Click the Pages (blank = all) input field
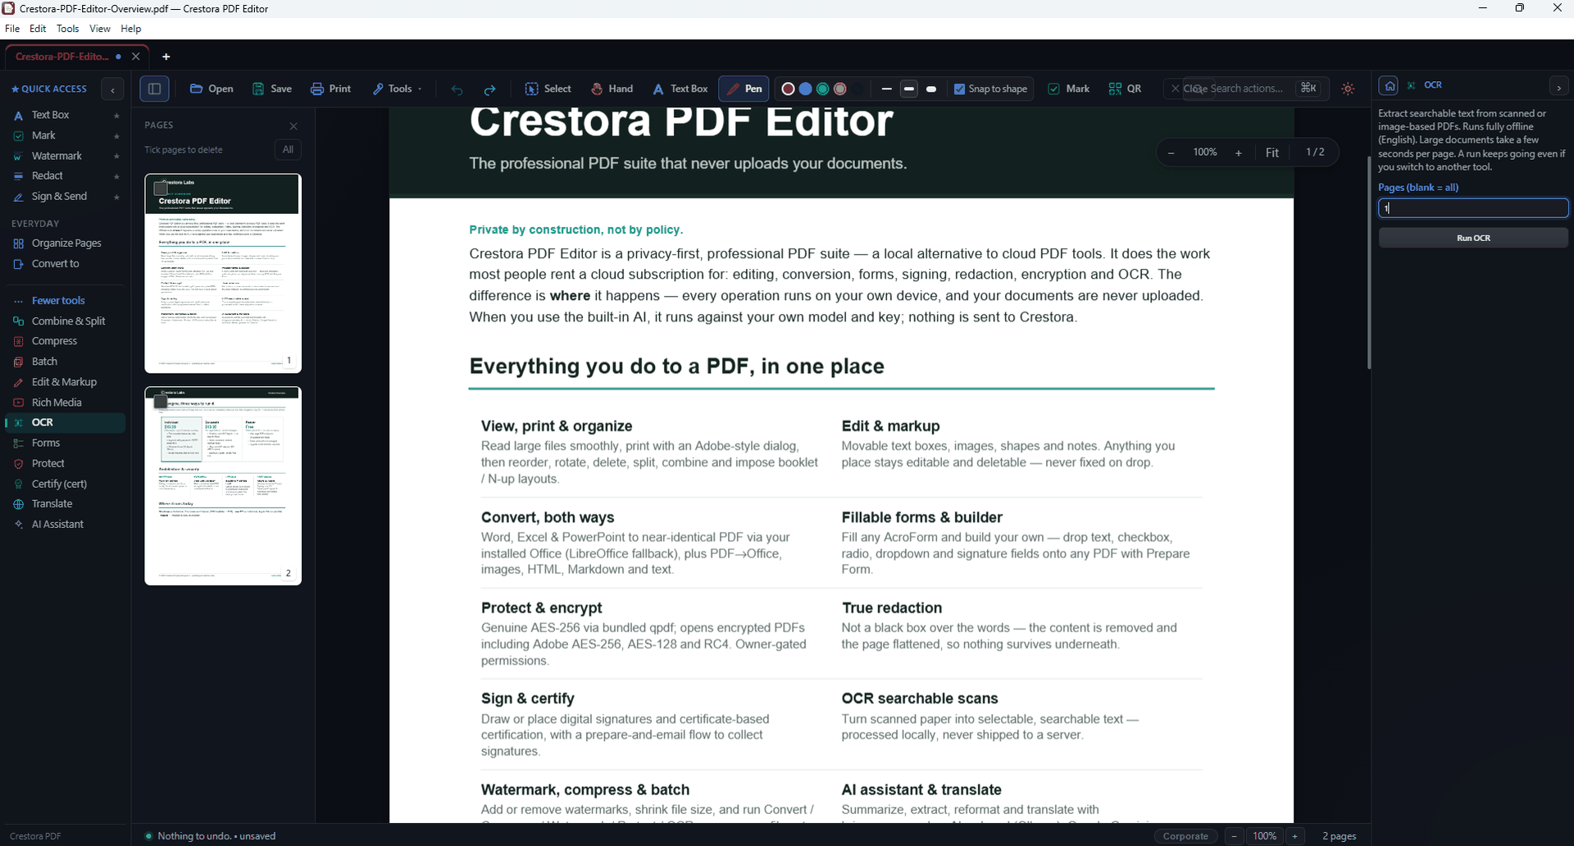This screenshot has width=1574, height=846. coord(1473,208)
